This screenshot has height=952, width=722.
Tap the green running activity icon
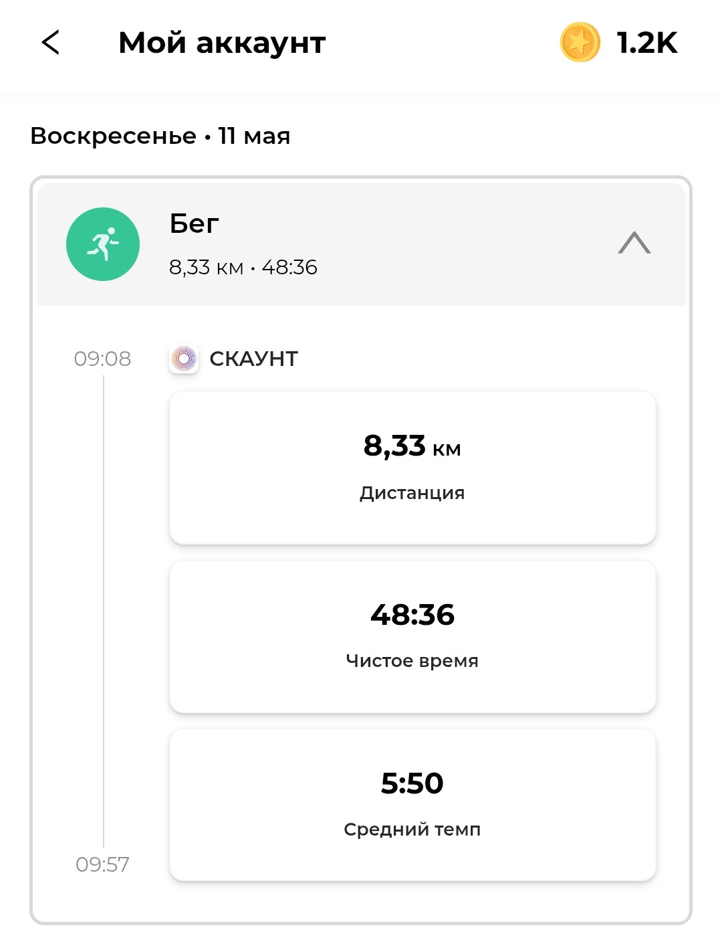[x=103, y=244]
